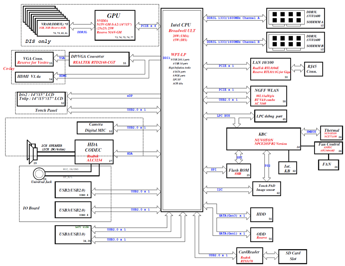Select the 'USB3(USB2.0)' block
This screenshot has height=266, width=345.
tap(73, 210)
